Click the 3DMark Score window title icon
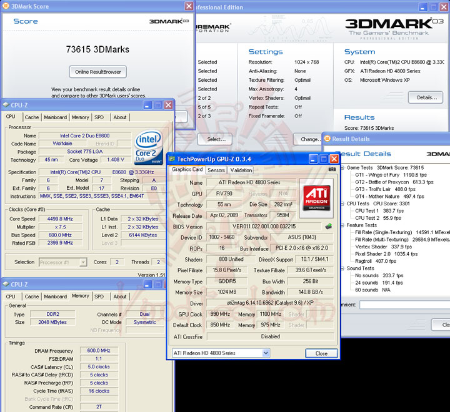The image size is (450, 412). click(x=6, y=6)
